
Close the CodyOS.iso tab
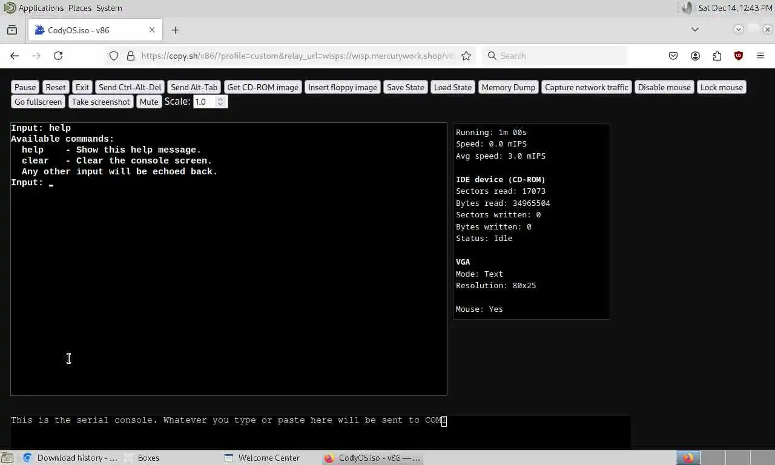(x=152, y=30)
